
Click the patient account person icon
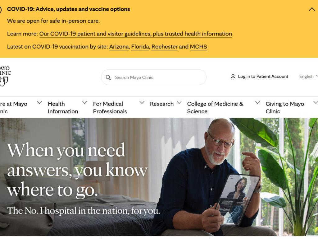(233, 77)
